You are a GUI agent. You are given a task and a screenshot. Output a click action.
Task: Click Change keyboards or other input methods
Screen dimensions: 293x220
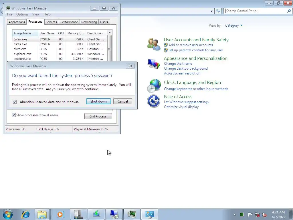point(196,89)
